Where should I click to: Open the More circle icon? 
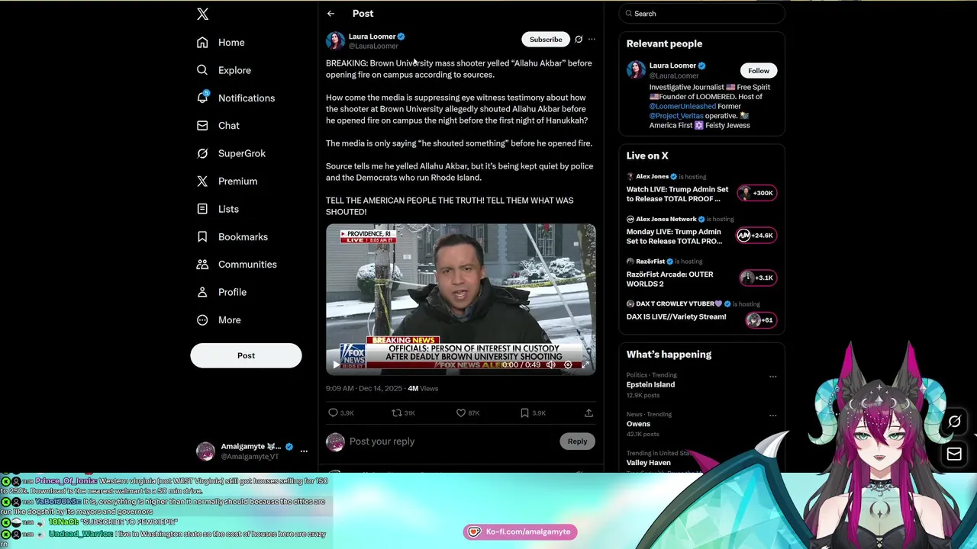(202, 320)
